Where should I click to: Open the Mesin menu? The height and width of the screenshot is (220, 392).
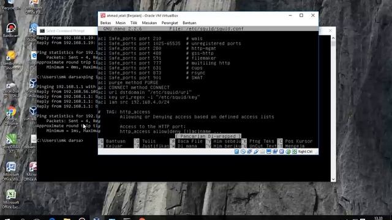[x=121, y=23]
